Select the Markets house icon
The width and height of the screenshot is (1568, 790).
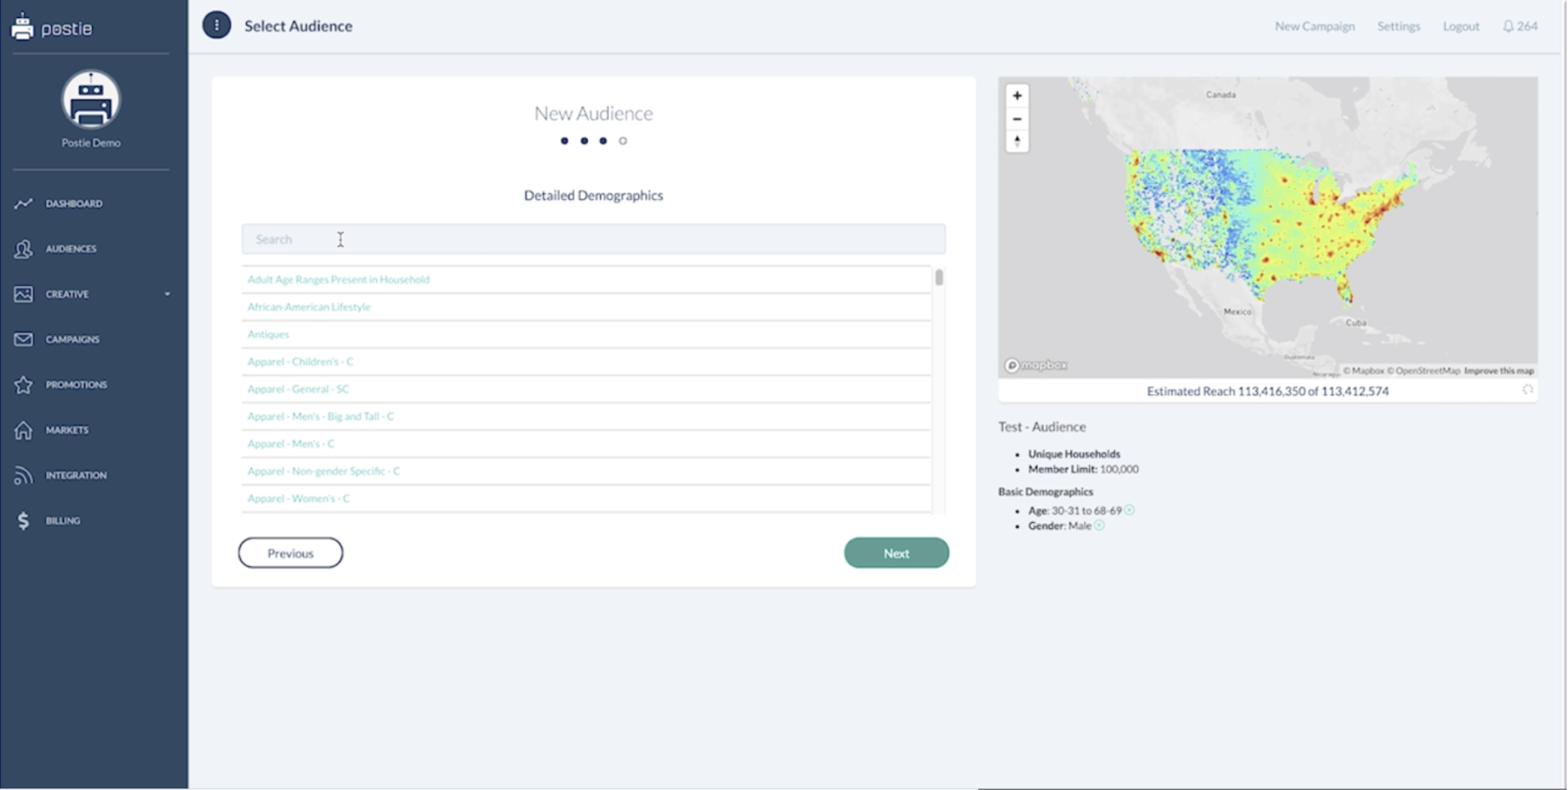[23, 430]
